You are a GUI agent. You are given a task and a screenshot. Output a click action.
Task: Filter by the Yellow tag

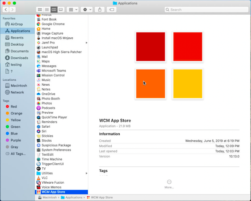[17, 120]
